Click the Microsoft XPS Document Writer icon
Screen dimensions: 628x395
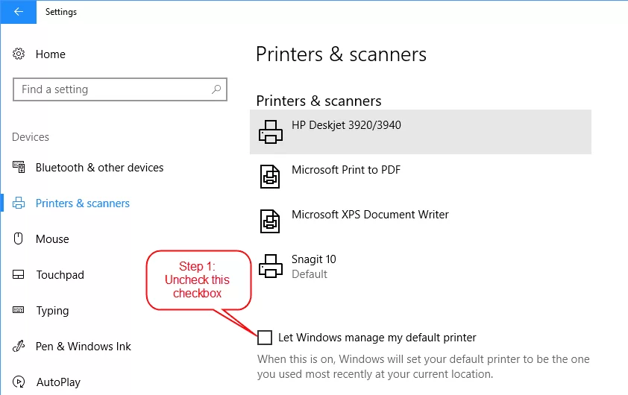coord(270,221)
